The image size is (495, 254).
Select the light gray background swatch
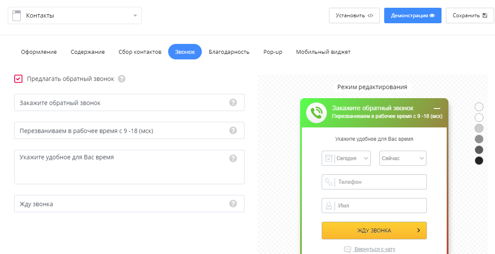coord(479,128)
